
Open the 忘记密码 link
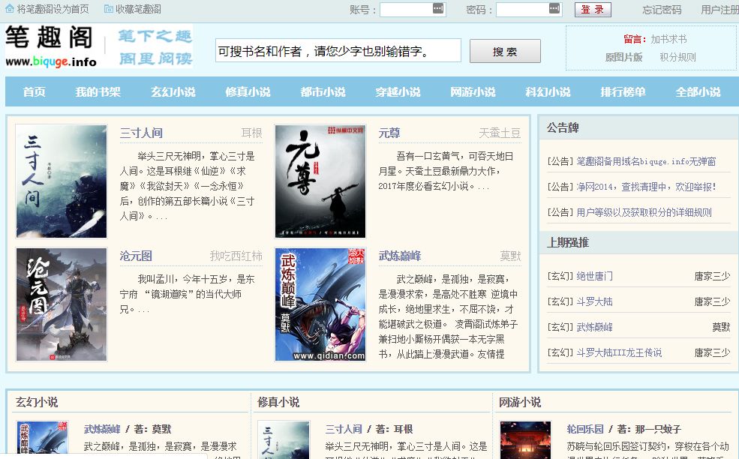click(662, 10)
